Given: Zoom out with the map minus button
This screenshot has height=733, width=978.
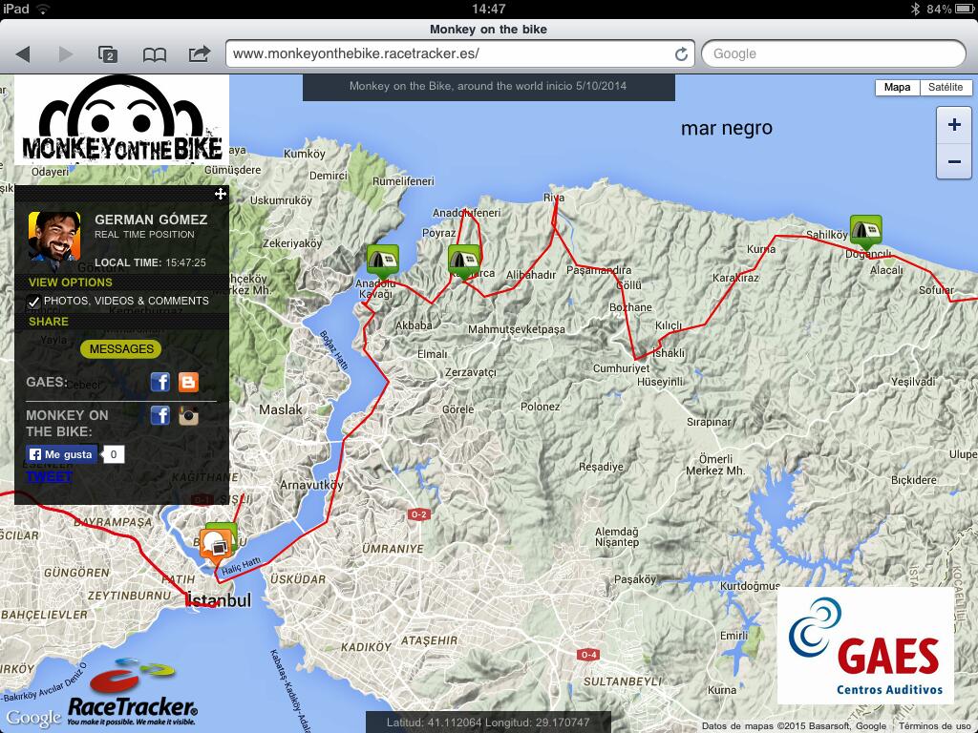Looking at the screenshot, I should coord(954,161).
